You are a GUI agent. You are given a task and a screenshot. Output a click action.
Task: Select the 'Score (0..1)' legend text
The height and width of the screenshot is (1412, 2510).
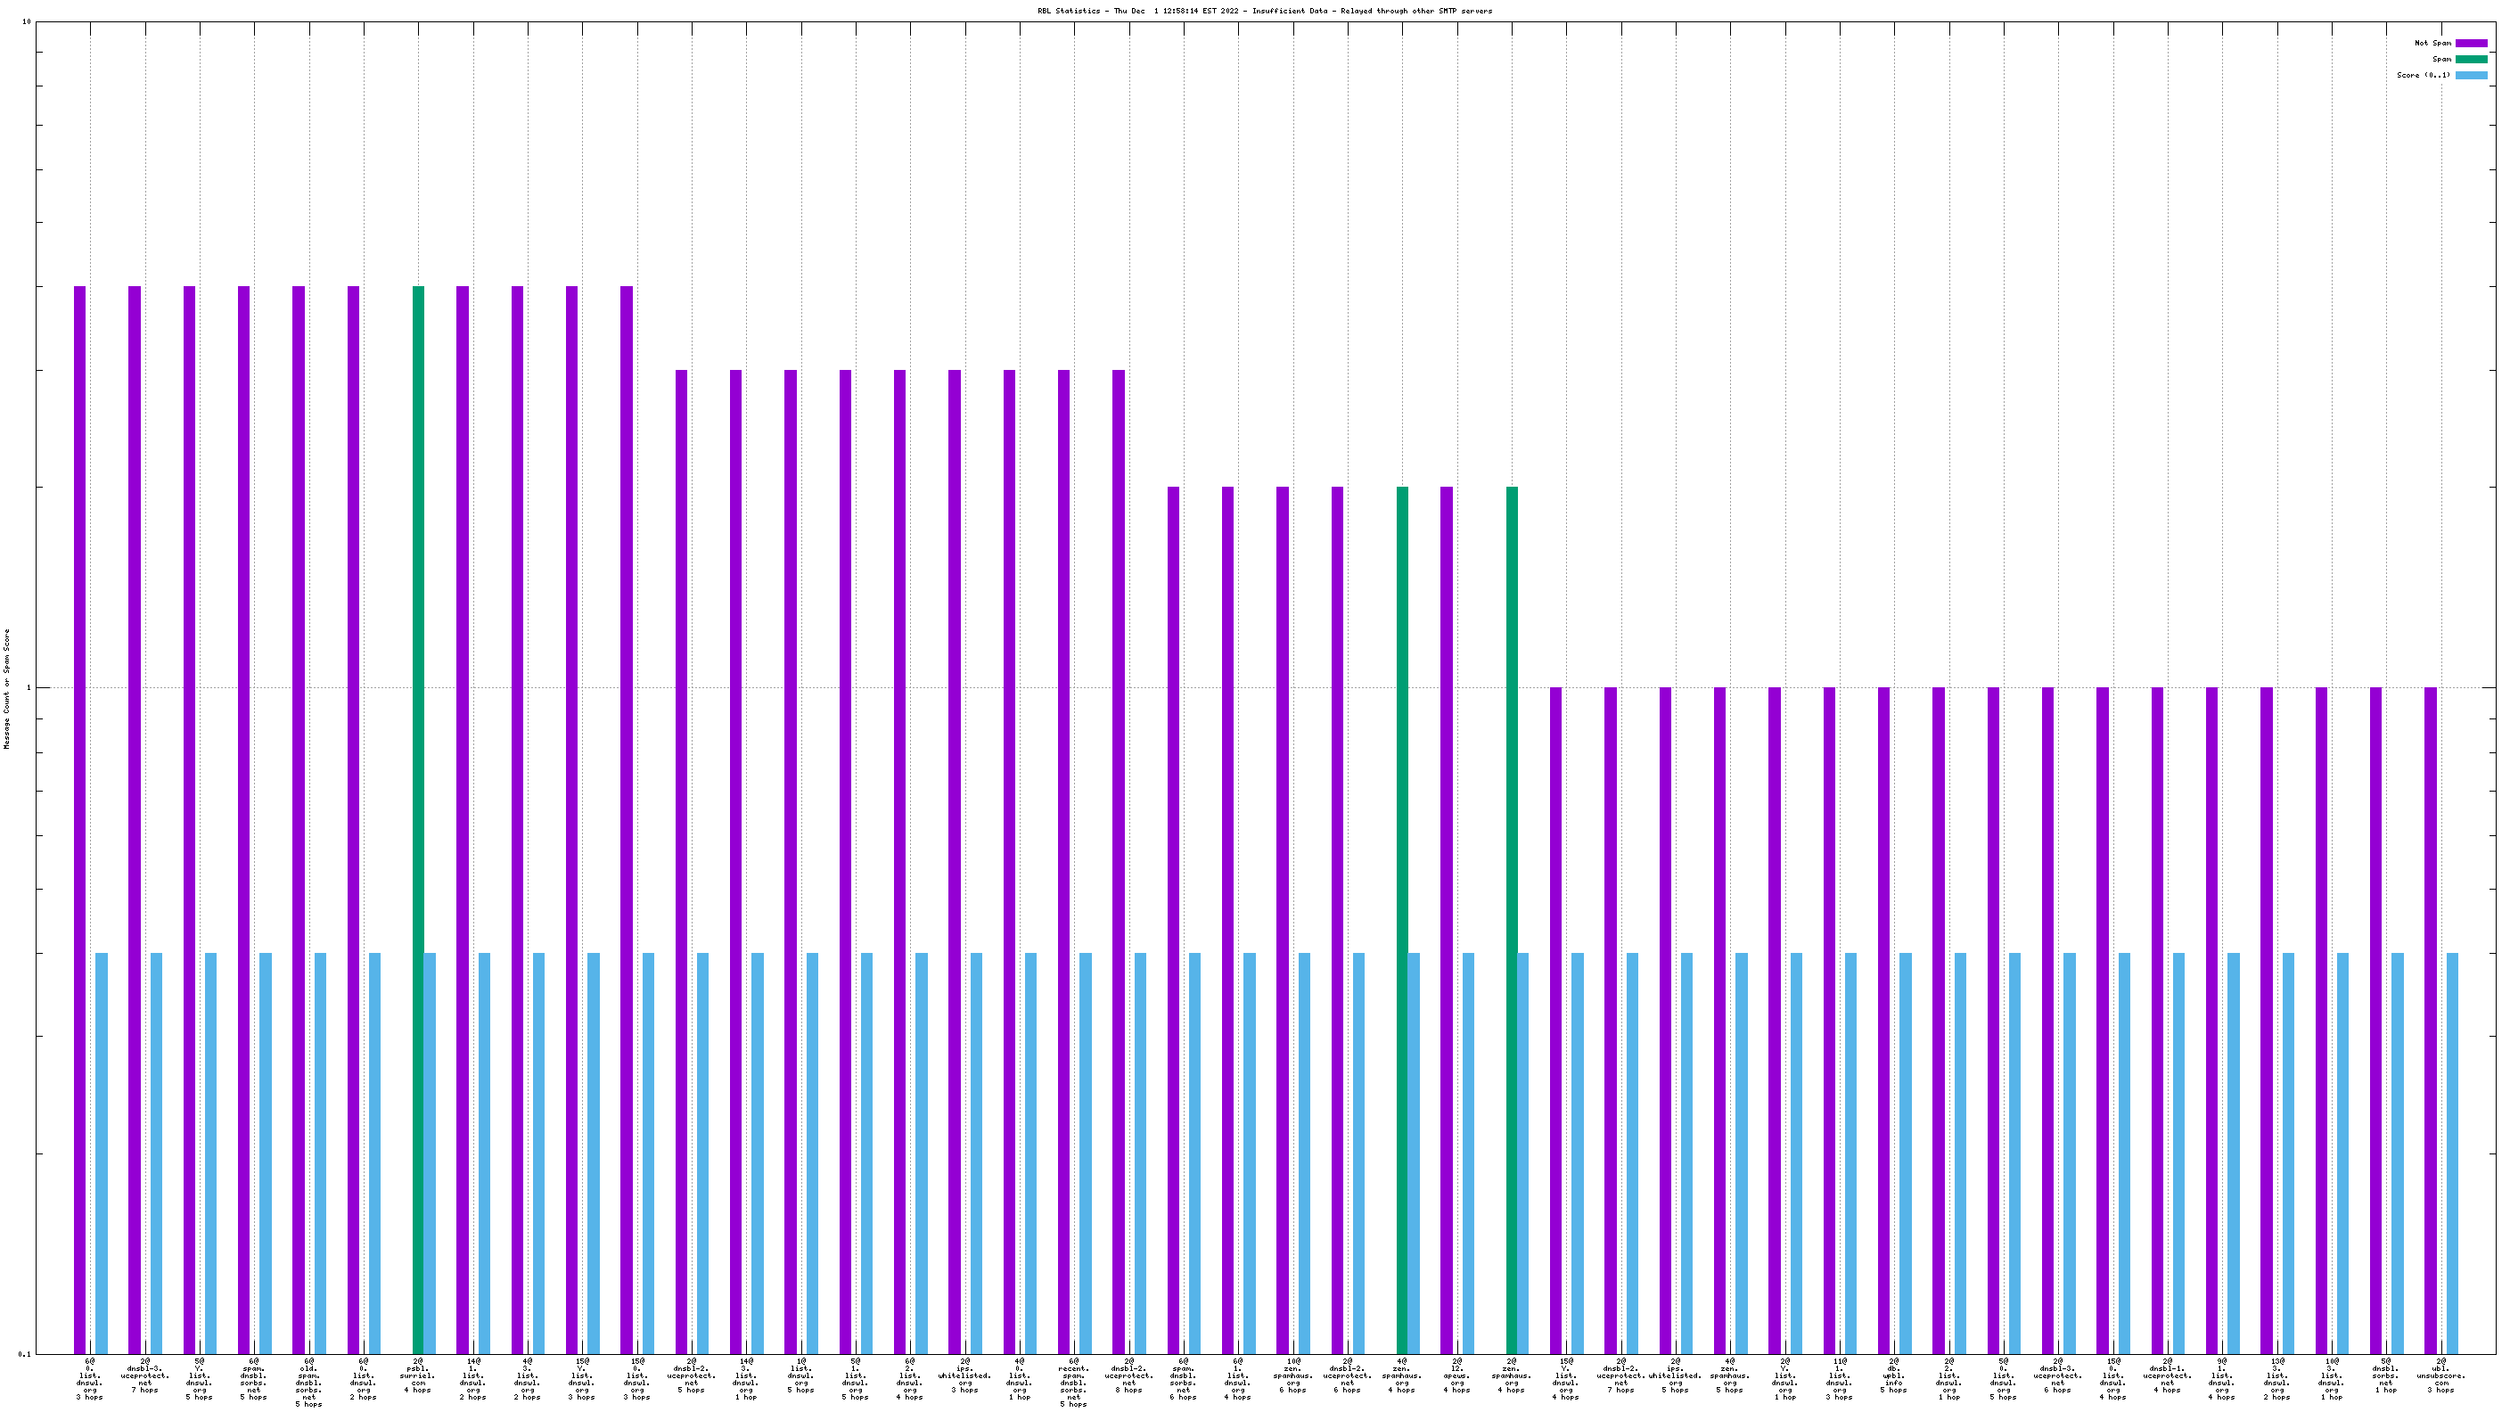click(2424, 75)
